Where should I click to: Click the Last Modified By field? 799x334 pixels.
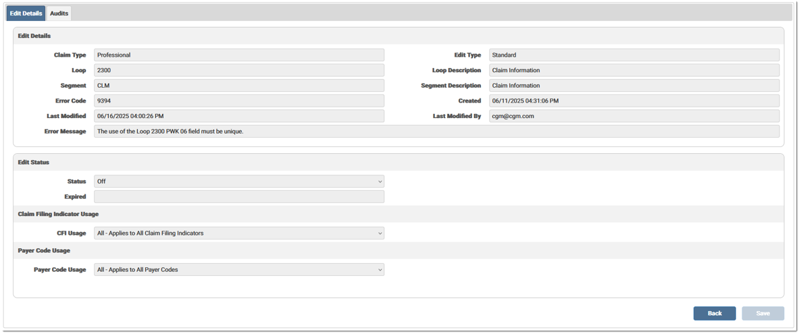634,116
